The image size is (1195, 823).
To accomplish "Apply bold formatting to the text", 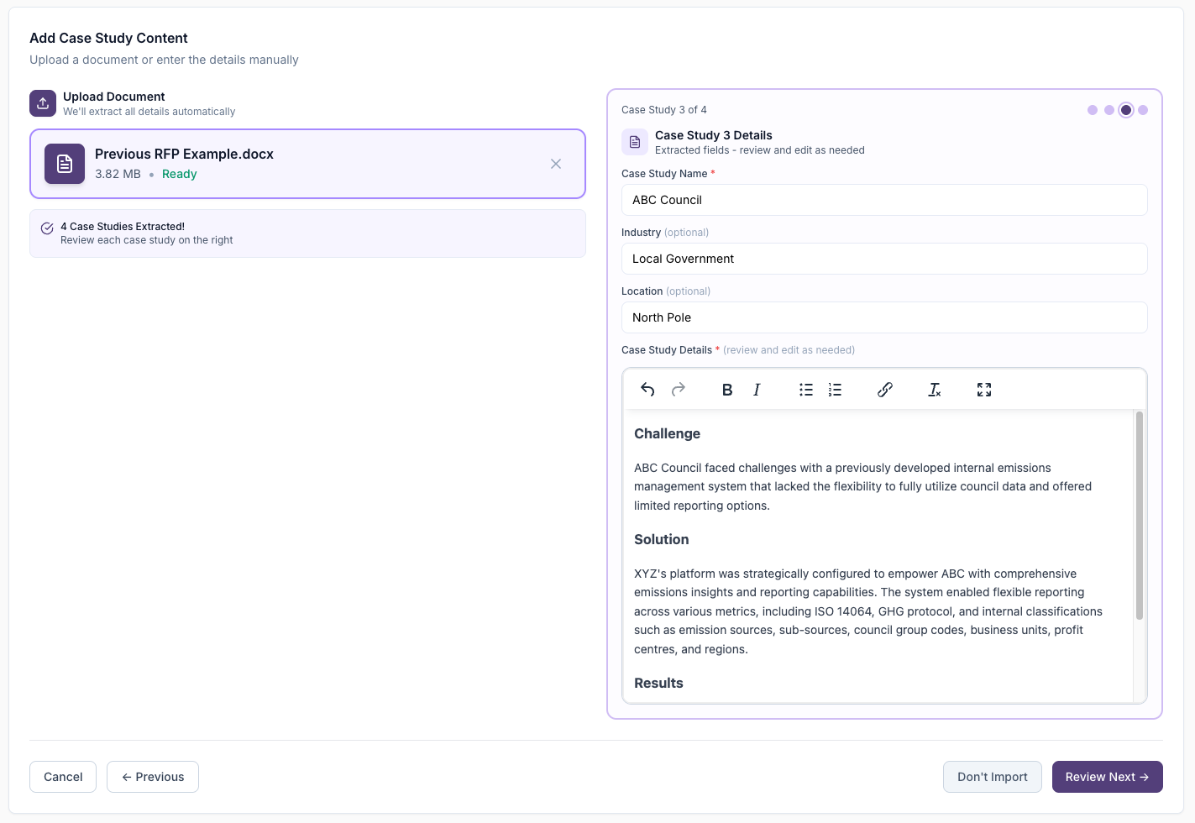I will point(726,389).
